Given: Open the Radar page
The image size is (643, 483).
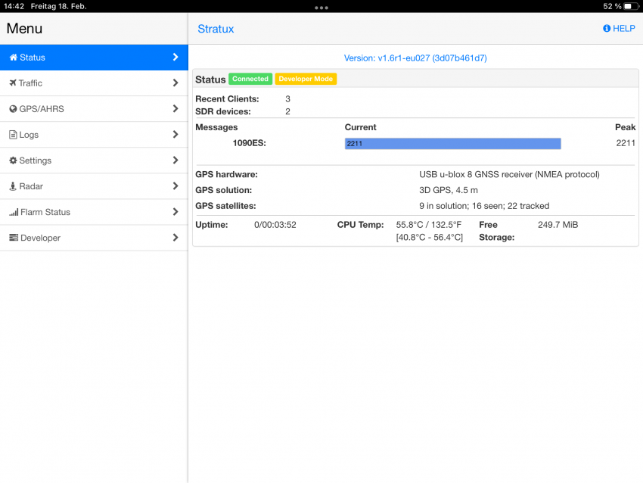Looking at the screenshot, I should [x=94, y=186].
